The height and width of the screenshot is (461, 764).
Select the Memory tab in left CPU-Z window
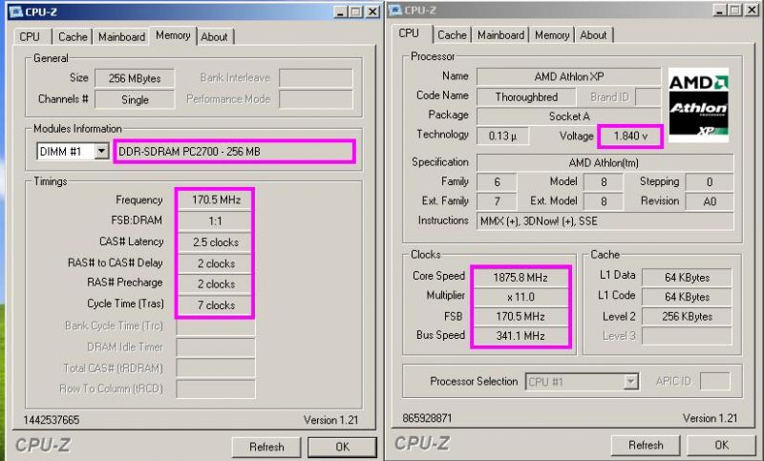click(x=173, y=35)
